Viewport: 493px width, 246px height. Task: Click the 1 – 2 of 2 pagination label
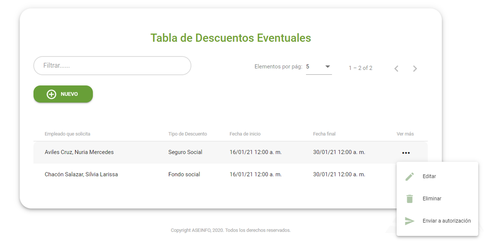(x=360, y=68)
